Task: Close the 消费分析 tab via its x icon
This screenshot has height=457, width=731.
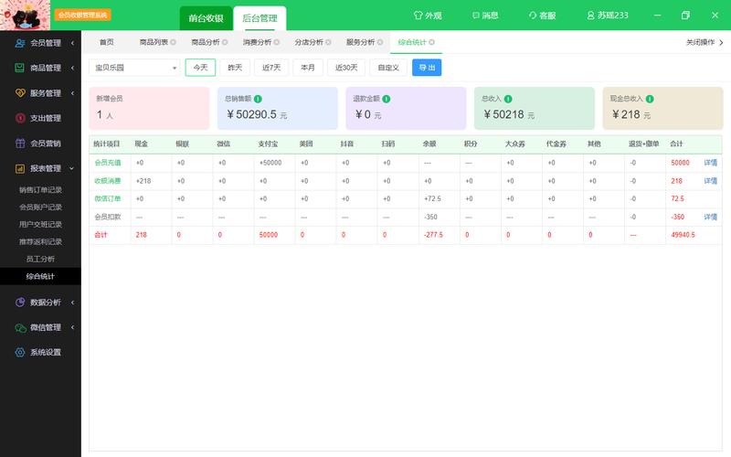Action: [x=277, y=42]
